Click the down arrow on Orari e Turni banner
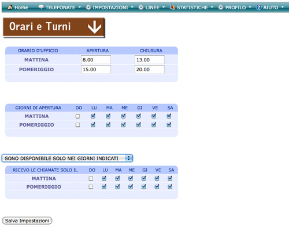Image resolution: width=289 pixels, height=242 pixels. pos(94,27)
